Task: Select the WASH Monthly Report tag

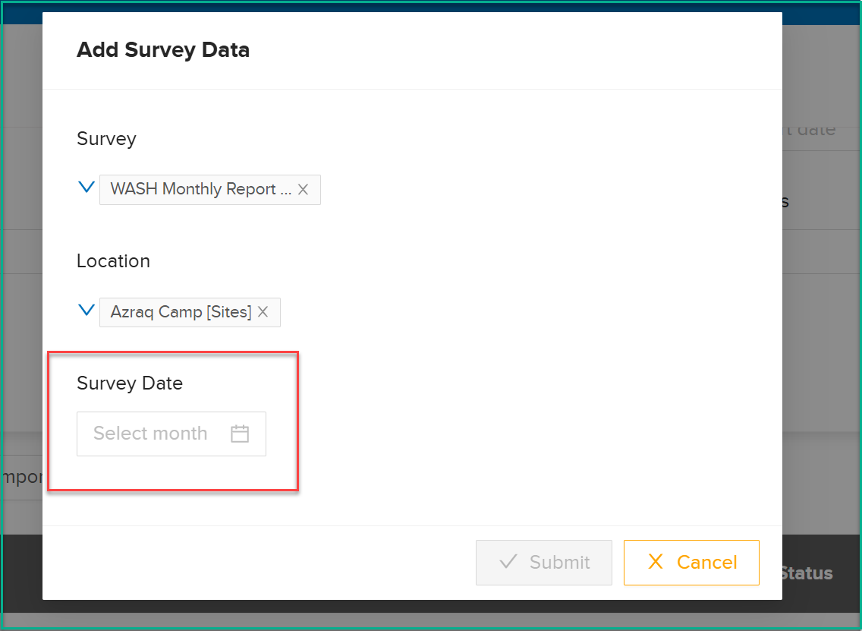Action: point(210,190)
